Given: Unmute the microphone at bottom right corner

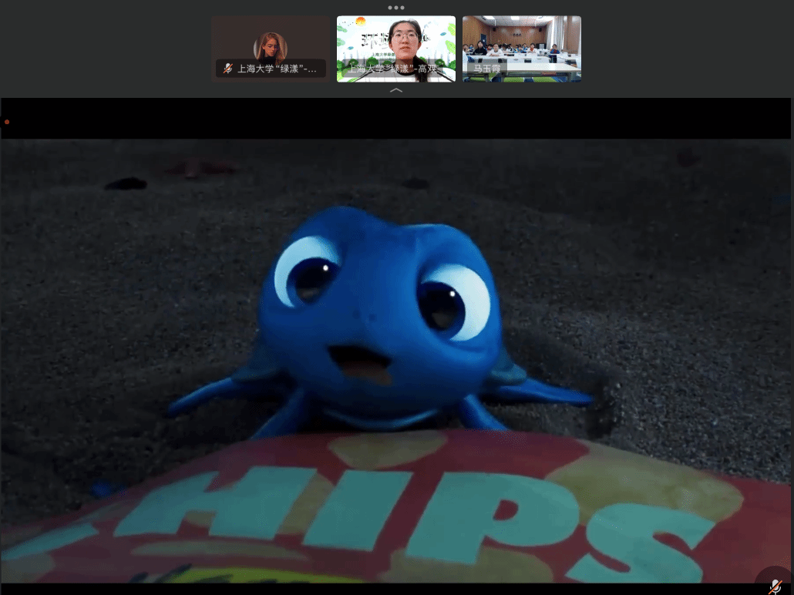Looking at the screenshot, I should click(x=775, y=584).
